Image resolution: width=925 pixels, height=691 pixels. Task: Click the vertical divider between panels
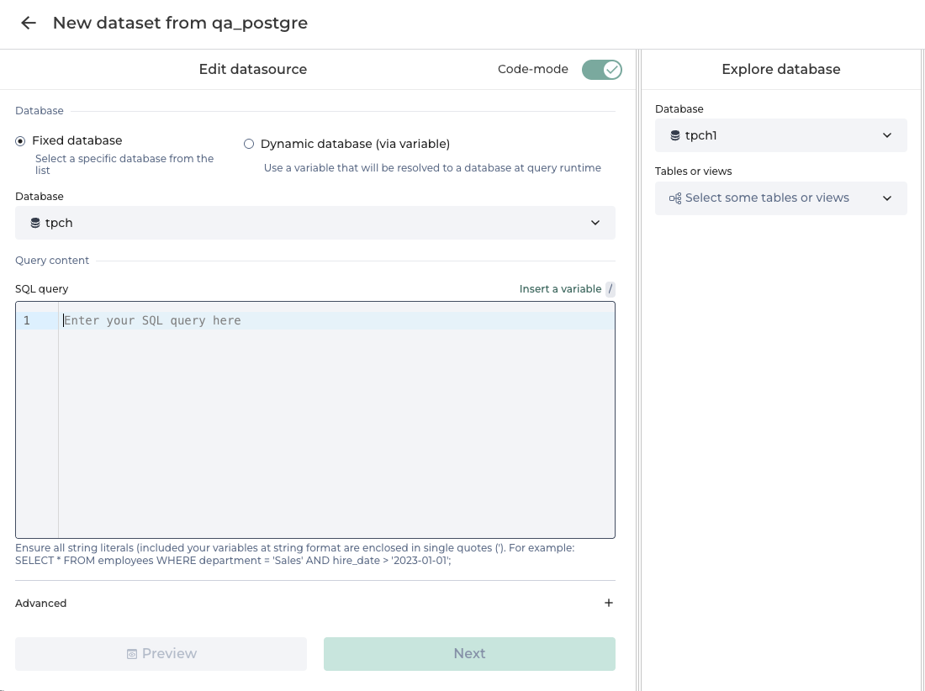[x=639, y=370]
